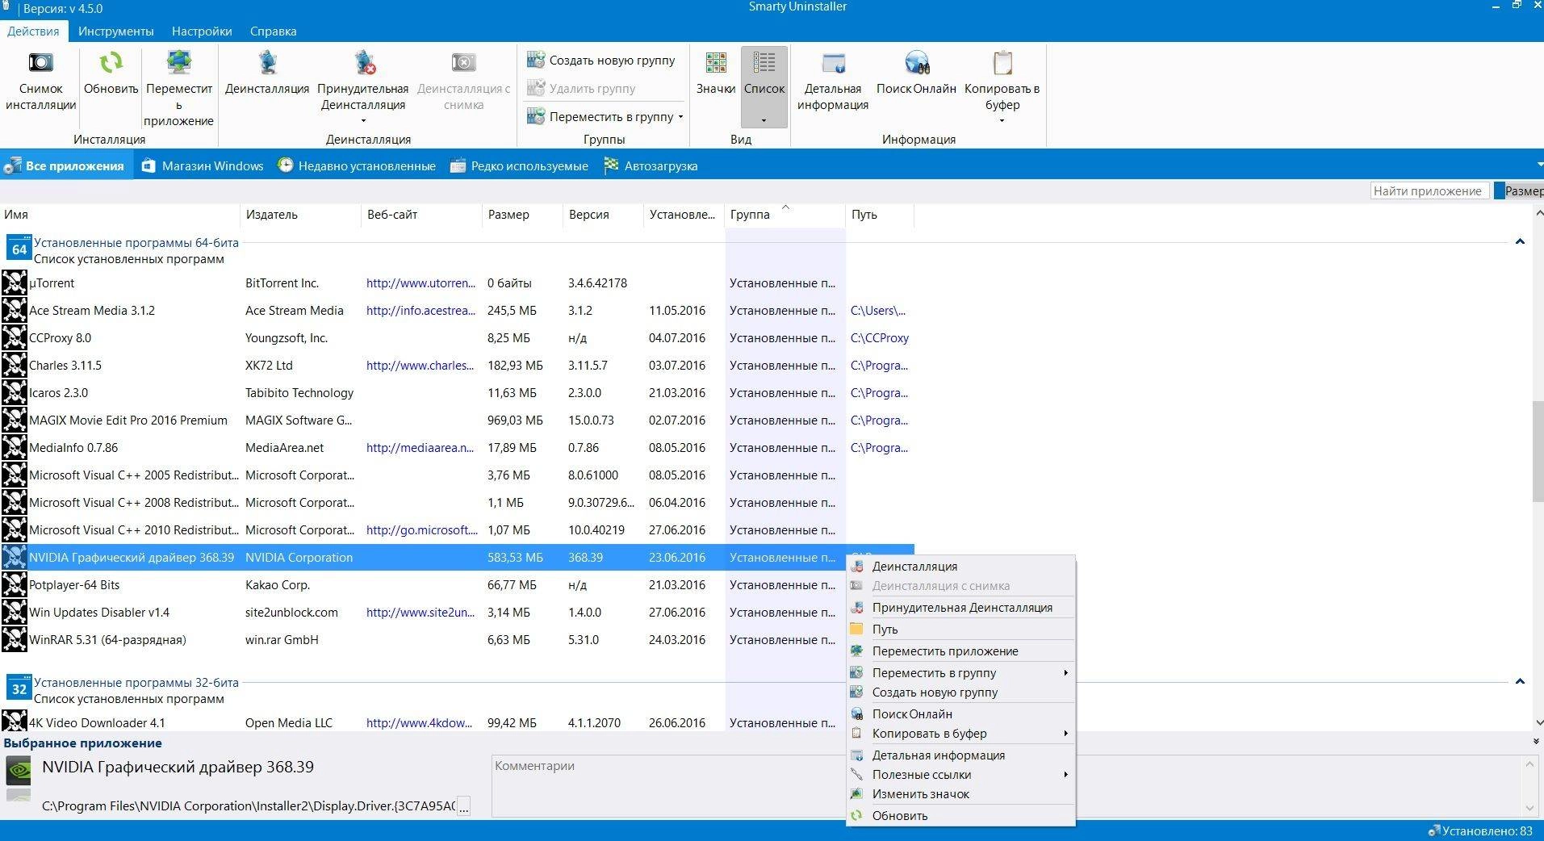Switch to Редко используемые tab
The image size is (1544, 841).
(x=519, y=165)
